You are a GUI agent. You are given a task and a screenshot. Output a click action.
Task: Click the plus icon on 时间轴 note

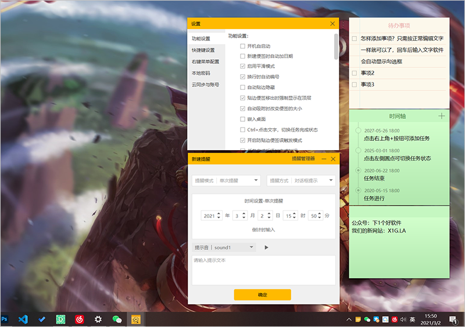click(441, 116)
